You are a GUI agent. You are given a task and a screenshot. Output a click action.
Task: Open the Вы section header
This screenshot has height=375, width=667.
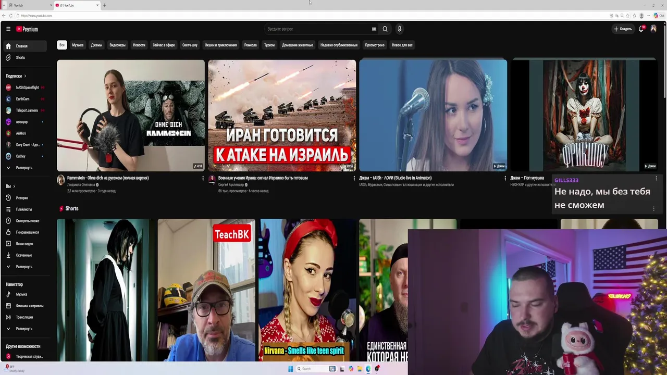tap(10, 186)
